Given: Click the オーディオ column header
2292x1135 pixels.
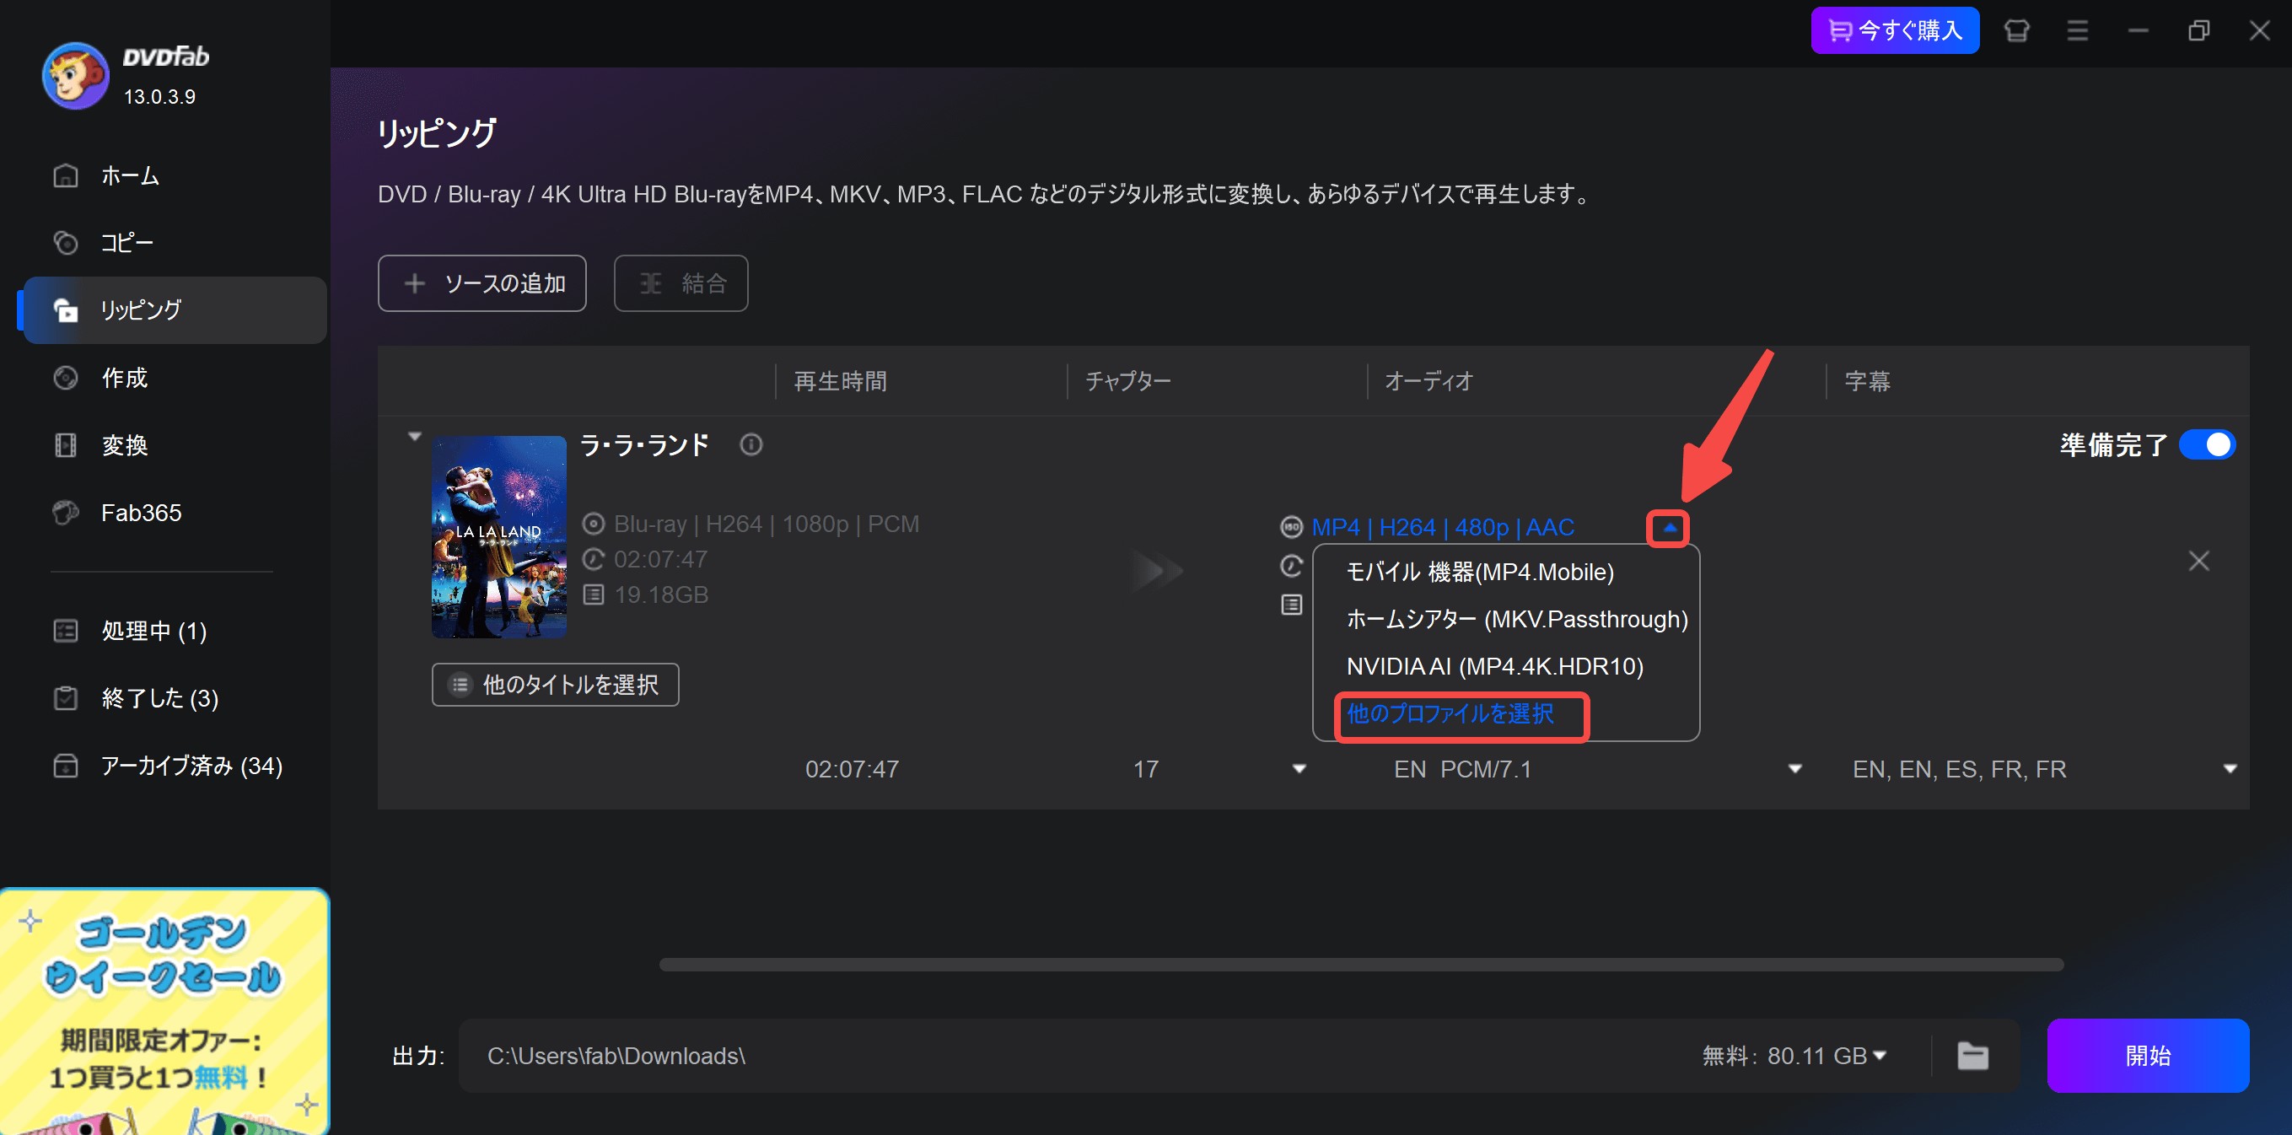Looking at the screenshot, I should coord(1429,382).
